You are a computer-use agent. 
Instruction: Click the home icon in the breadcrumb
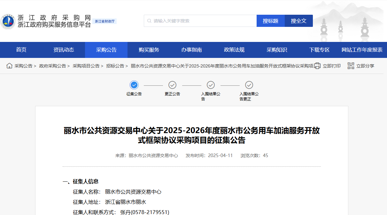(x=9, y=65)
